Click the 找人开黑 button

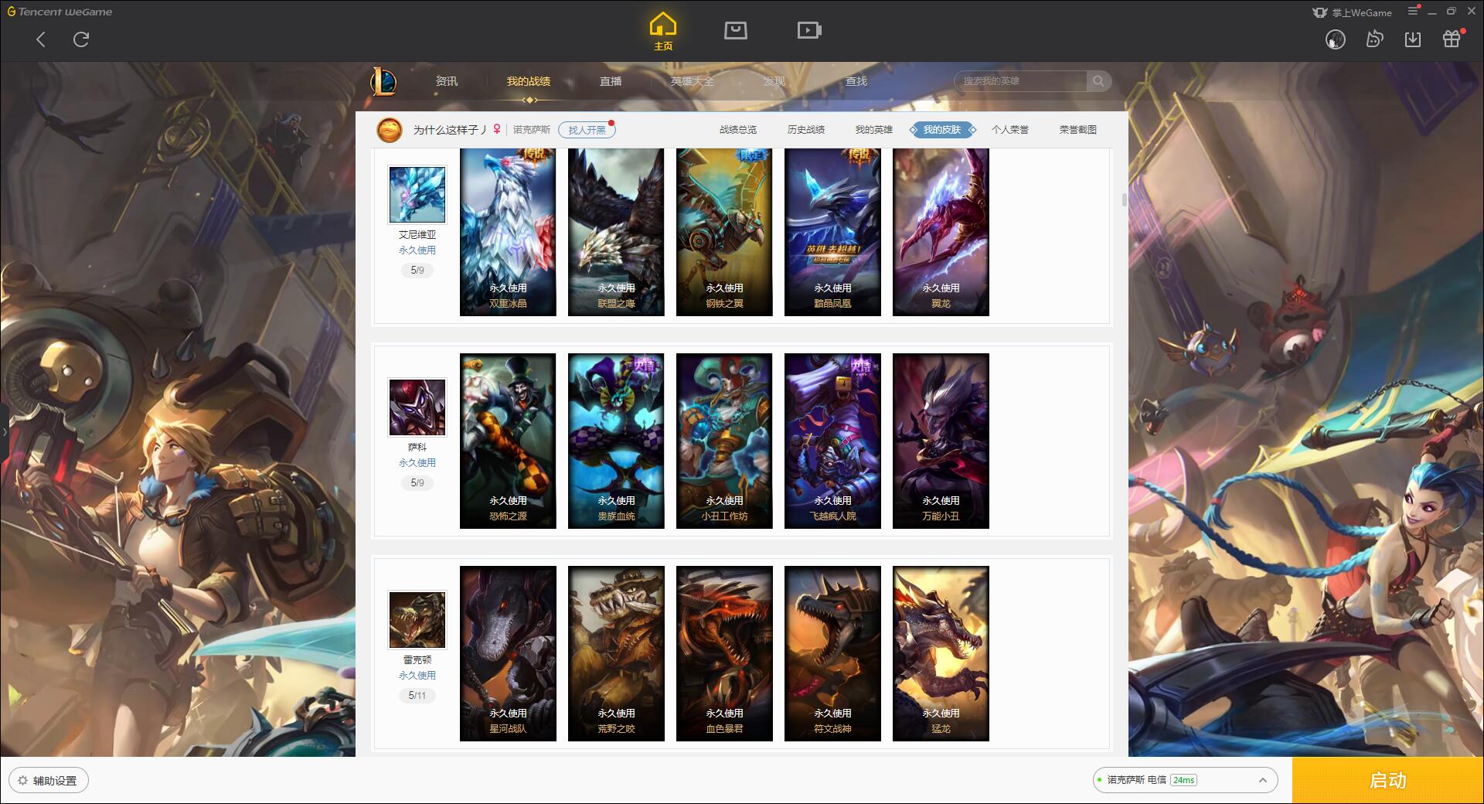tap(587, 130)
